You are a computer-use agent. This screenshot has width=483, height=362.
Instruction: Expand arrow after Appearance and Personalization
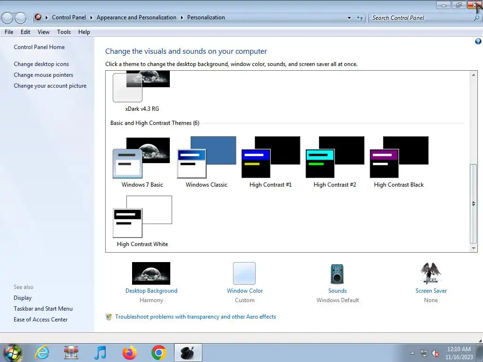(x=182, y=17)
